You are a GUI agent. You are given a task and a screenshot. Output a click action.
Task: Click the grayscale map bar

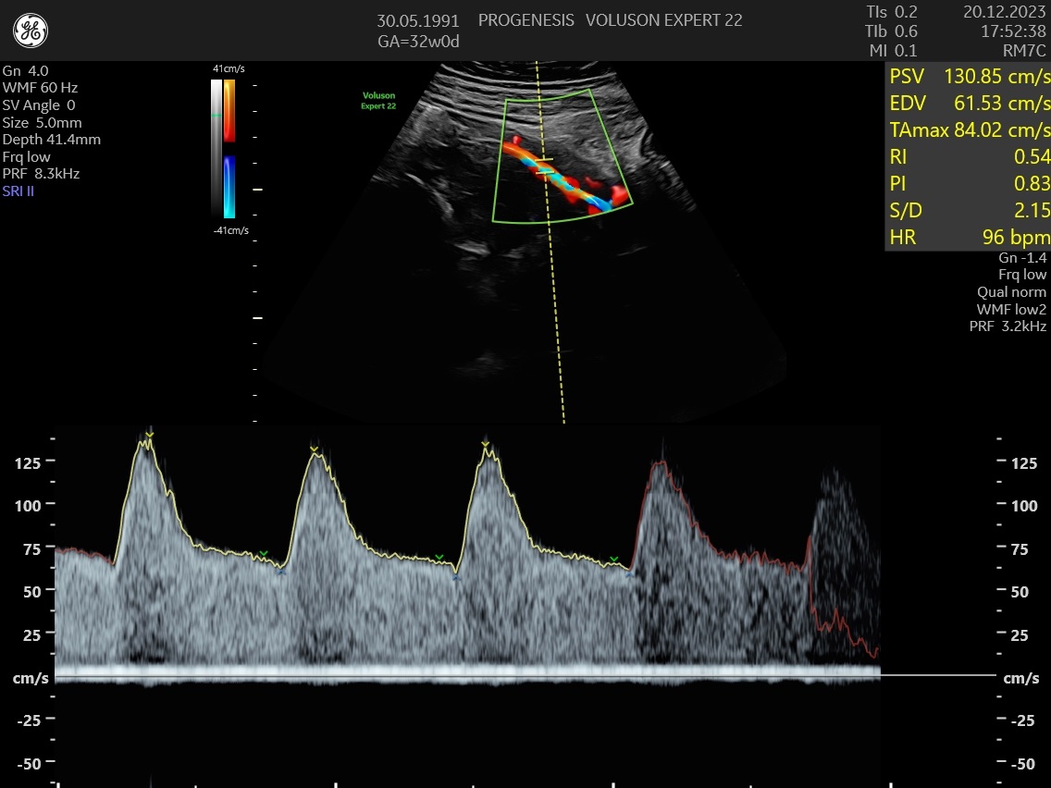(x=216, y=148)
